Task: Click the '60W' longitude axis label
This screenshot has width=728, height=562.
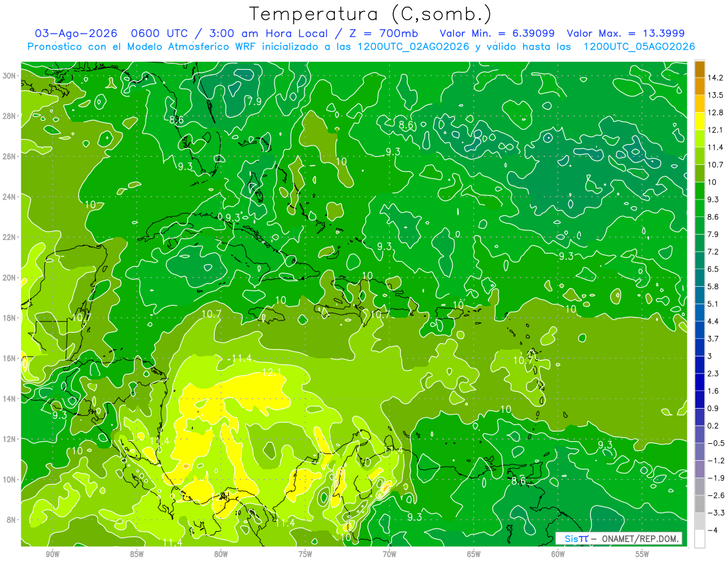Action: [x=558, y=554]
